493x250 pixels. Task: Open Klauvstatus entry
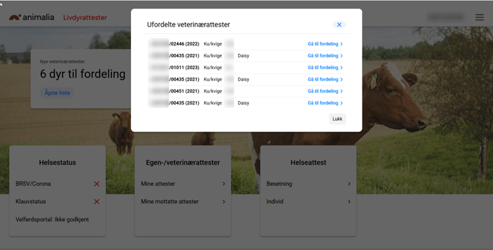coord(31,202)
